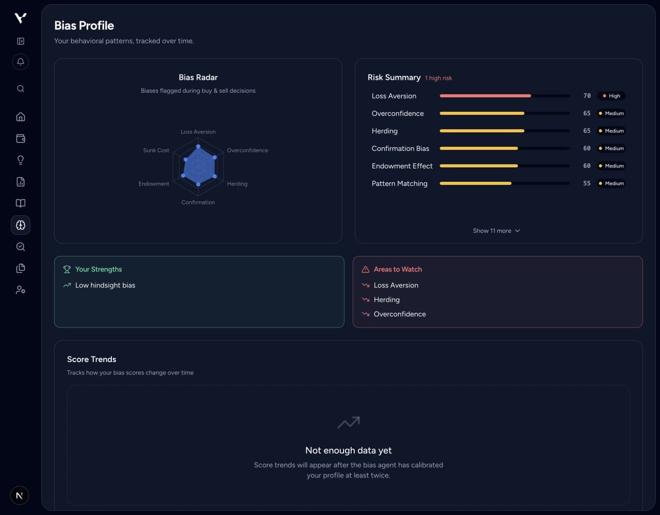Click the Herding score value 65

587,131
